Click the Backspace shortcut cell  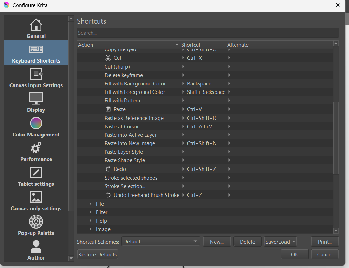click(x=199, y=84)
